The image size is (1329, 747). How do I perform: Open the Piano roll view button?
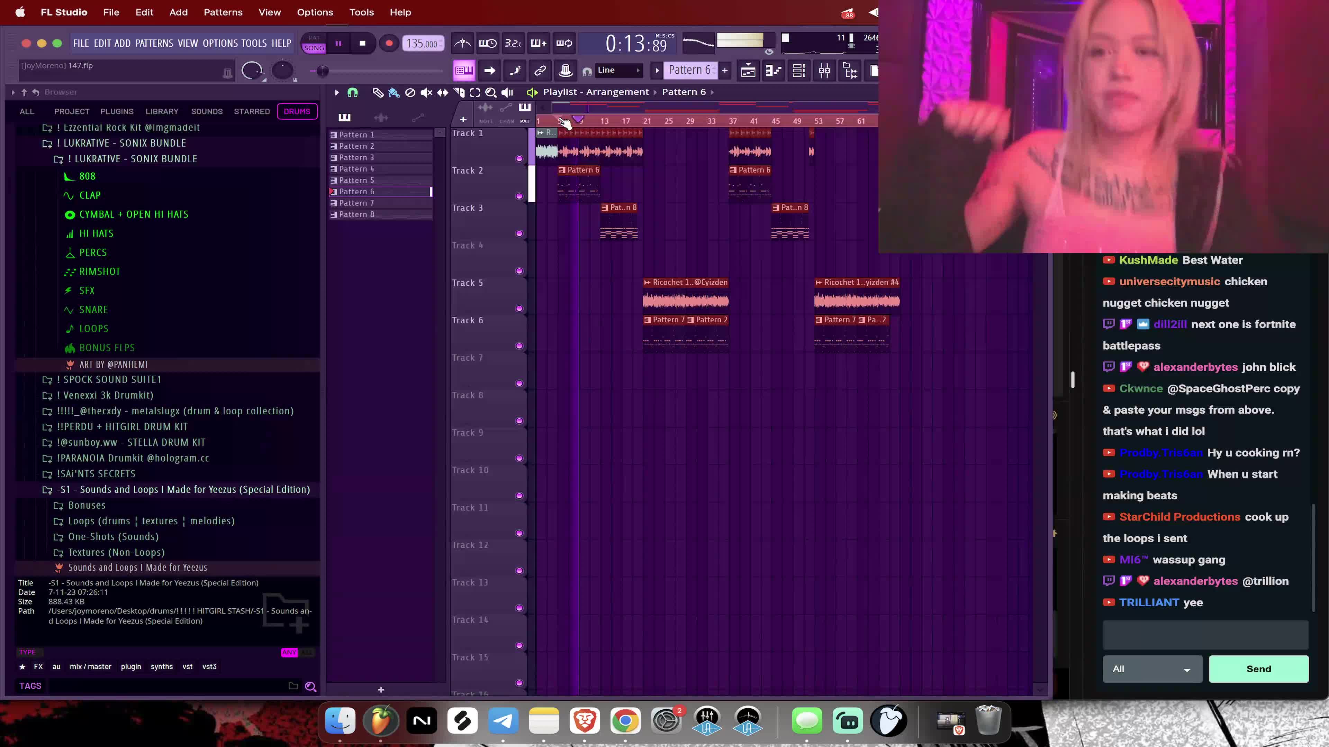(x=774, y=71)
